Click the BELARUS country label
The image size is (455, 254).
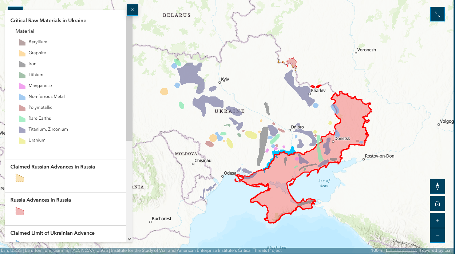177,15
